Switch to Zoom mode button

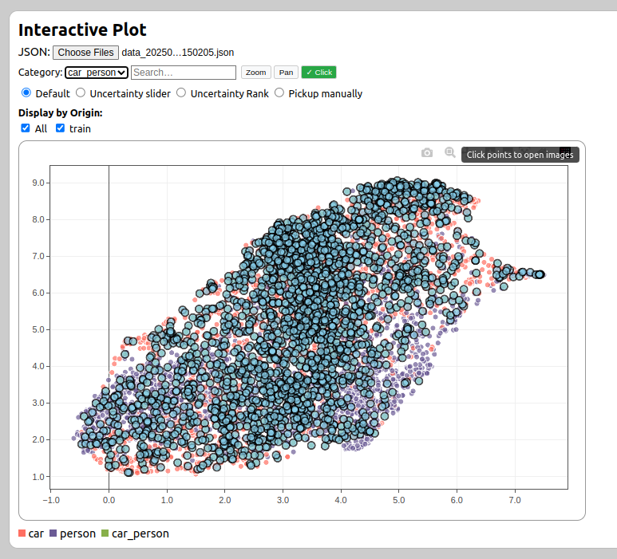point(256,73)
